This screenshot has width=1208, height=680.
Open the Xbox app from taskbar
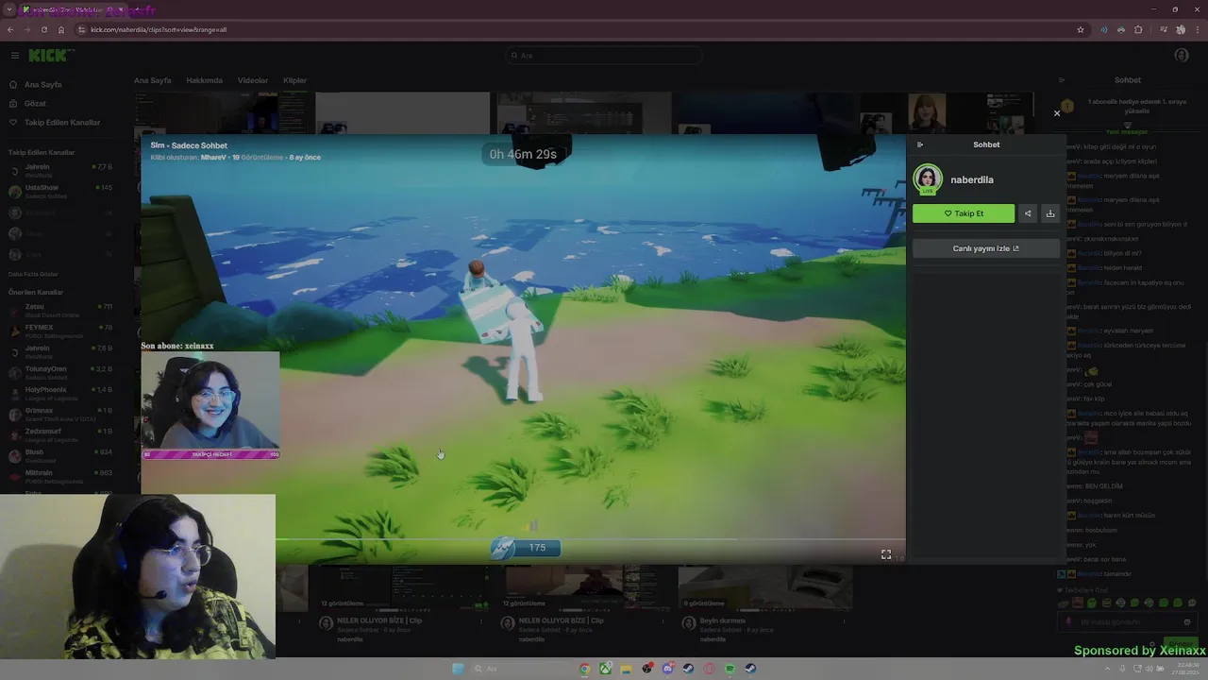605,669
